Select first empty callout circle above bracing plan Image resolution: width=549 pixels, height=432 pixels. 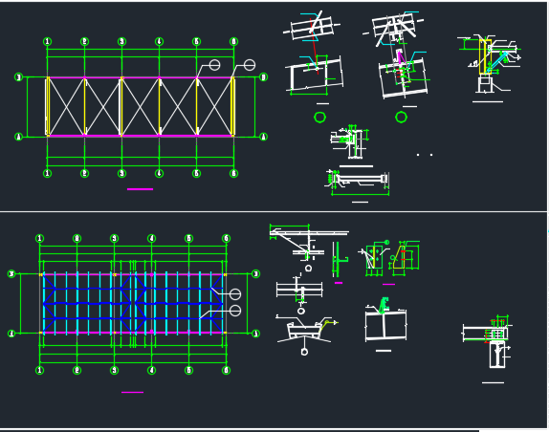point(214,65)
